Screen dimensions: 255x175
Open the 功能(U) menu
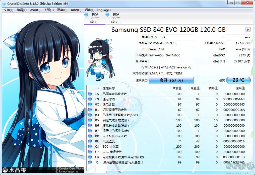(x=35, y=10)
